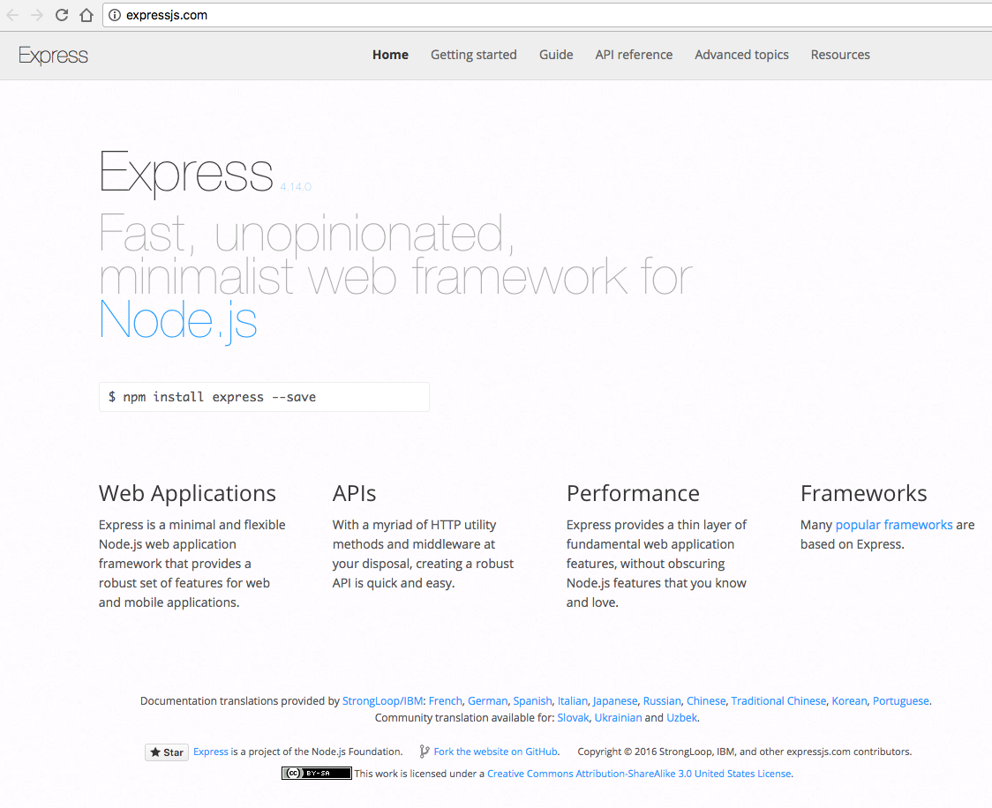Open the Slovak community translation
The image size is (992, 808).
tap(573, 718)
